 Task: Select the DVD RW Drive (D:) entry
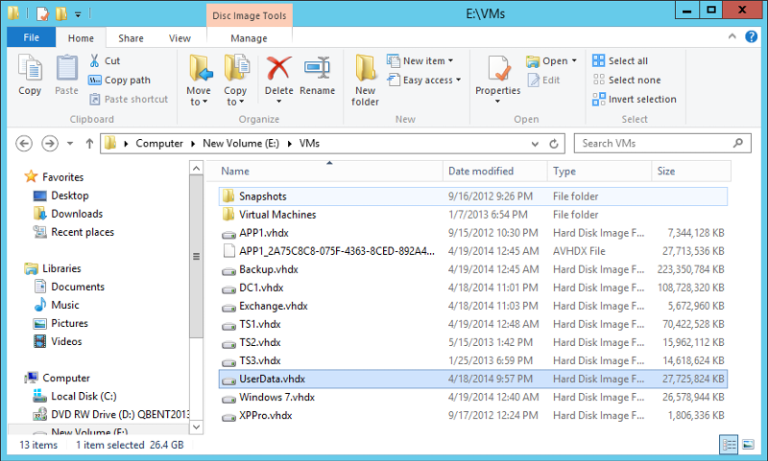coord(110,415)
